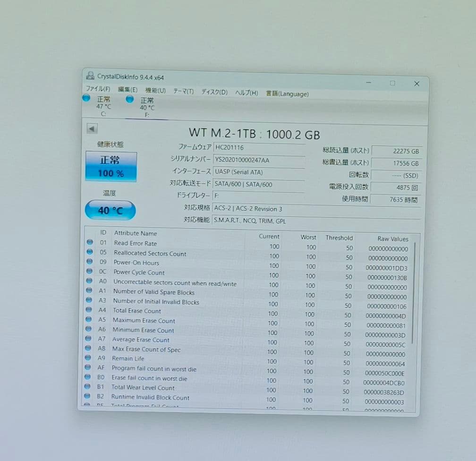Open the 編集(E) menu
The image size is (476, 461).
pyautogui.click(x=127, y=90)
